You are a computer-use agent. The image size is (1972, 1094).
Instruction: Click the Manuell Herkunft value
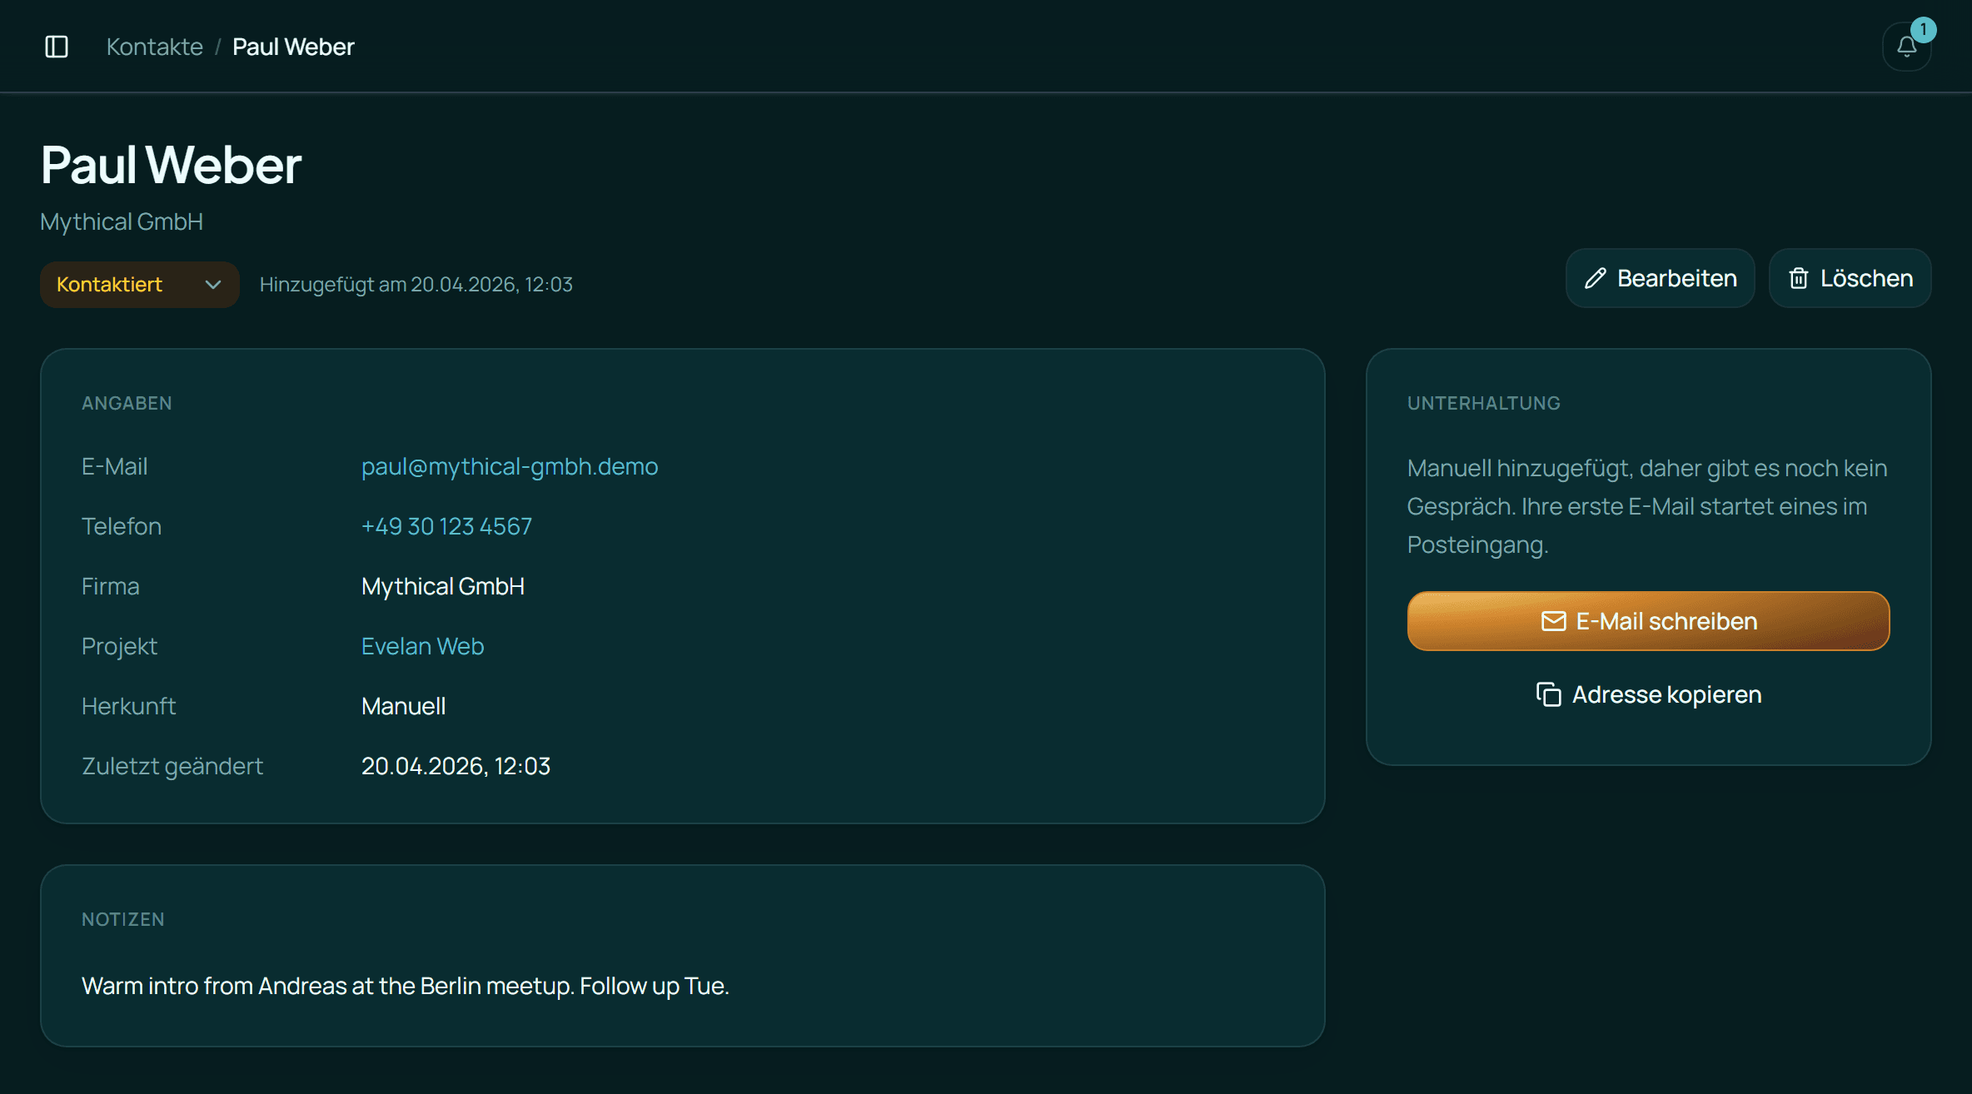coord(403,706)
